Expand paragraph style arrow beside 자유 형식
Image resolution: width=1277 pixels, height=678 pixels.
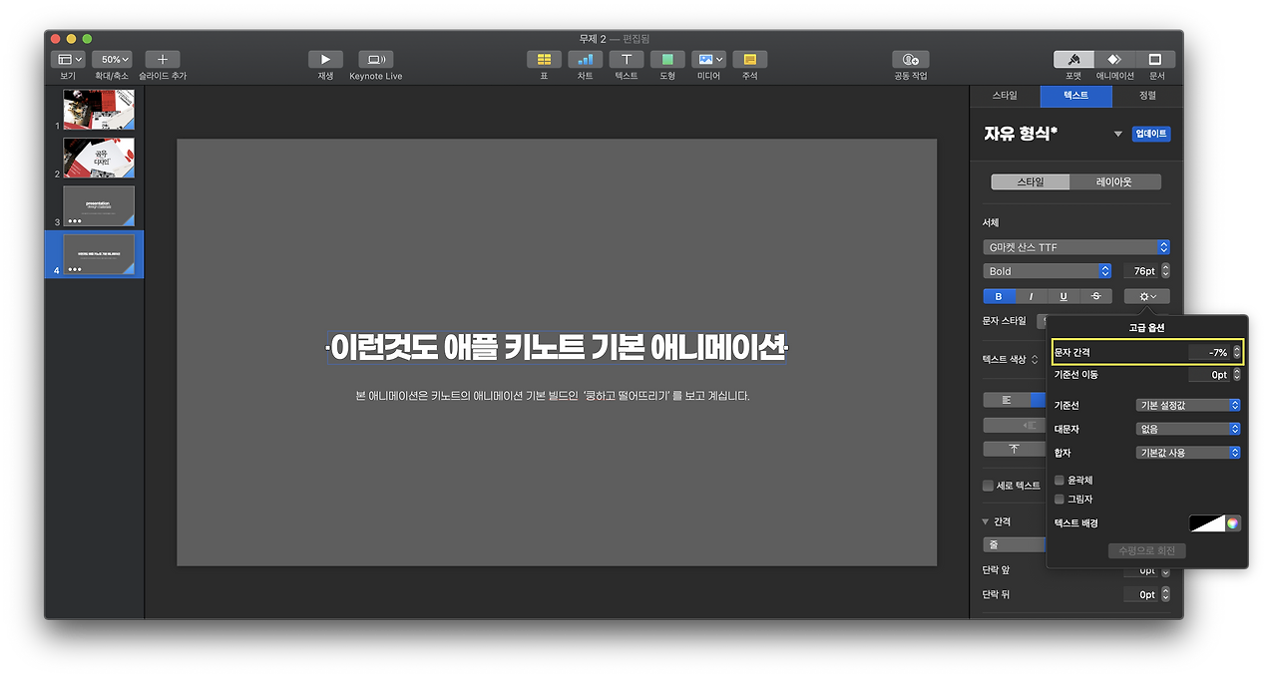(x=1117, y=135)
